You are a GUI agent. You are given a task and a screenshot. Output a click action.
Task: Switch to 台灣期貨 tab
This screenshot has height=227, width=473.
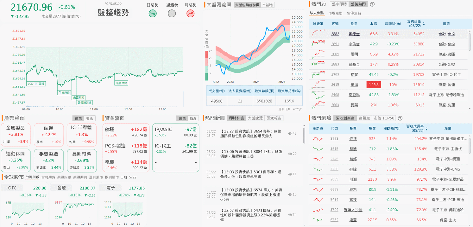click(x=48, y=177)
